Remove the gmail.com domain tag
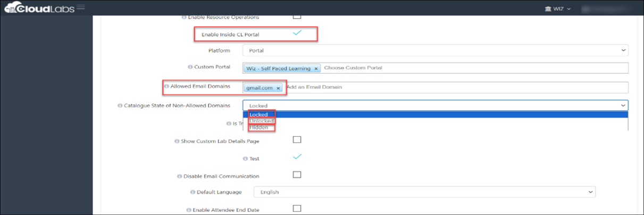Image resolution: width=644 pixels, height=215 pixels. [x=278, y=88]
